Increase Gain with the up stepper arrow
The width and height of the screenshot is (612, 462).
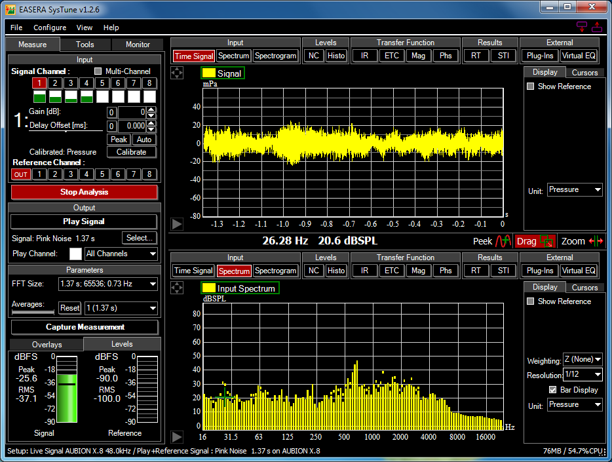pos(151,109)
